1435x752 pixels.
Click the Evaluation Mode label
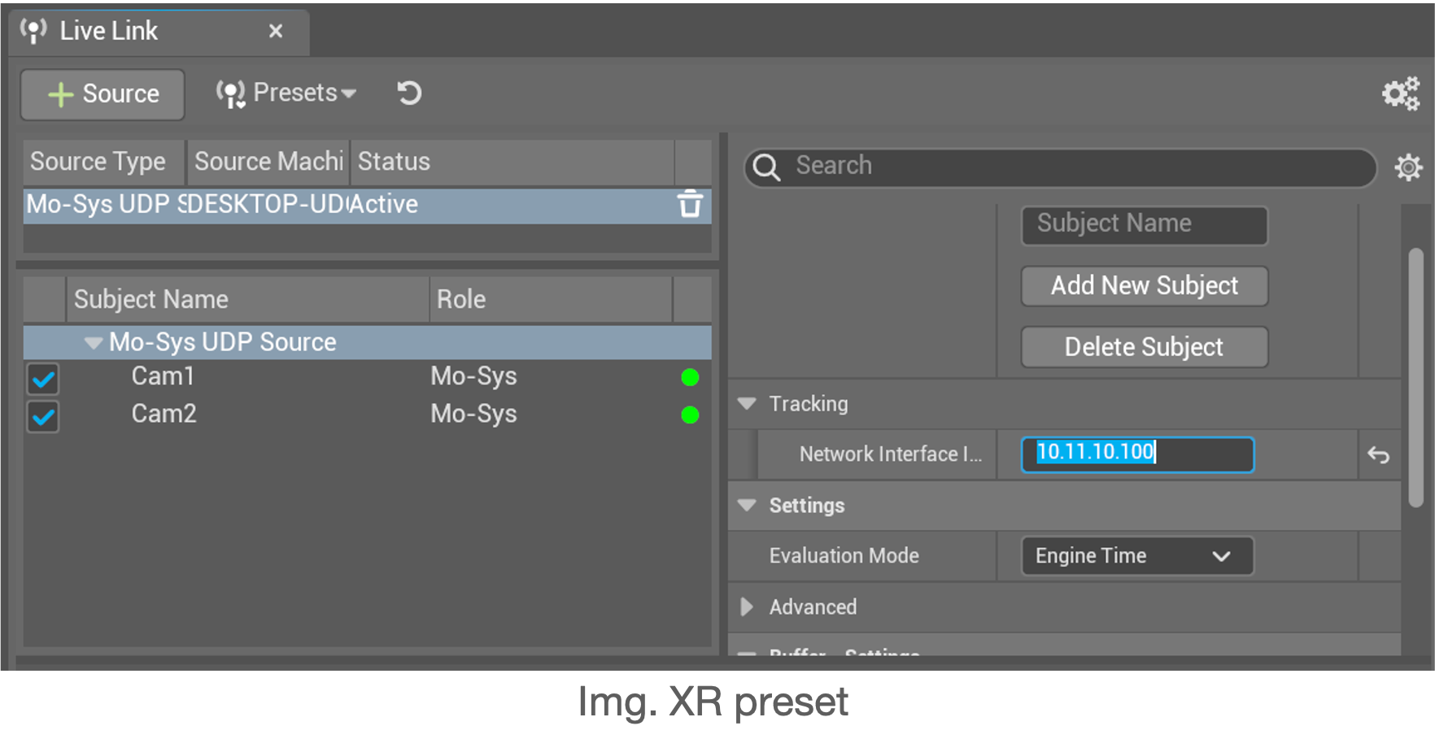(x=844, y=556)
